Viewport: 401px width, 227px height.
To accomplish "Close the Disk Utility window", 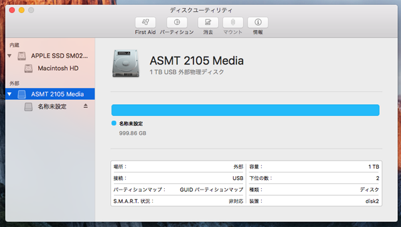I will click(x=12, y=10).
